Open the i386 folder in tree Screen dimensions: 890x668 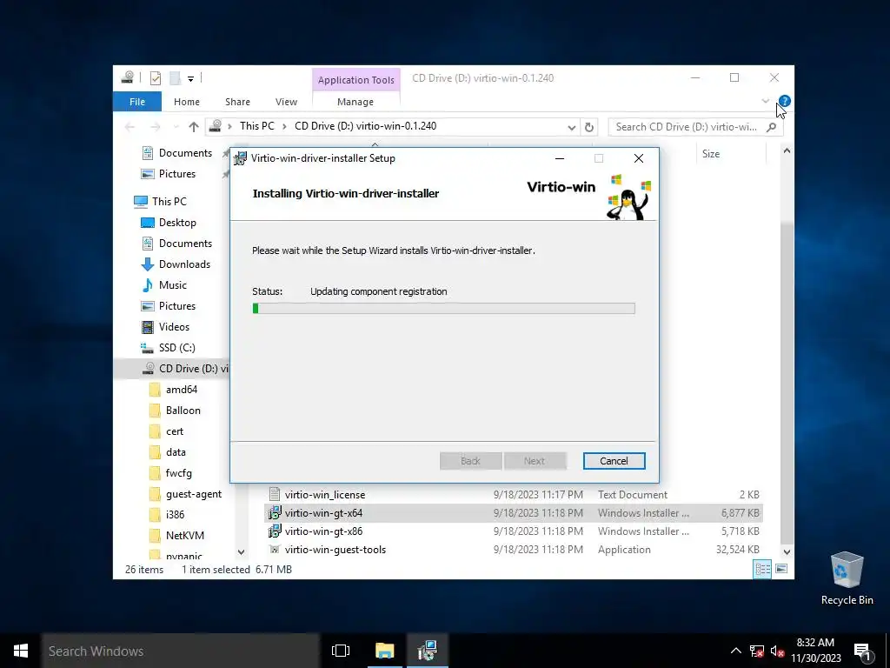[x=175, y=515]
